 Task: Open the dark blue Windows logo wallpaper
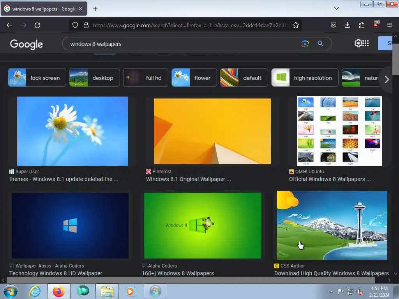(70, 225)
